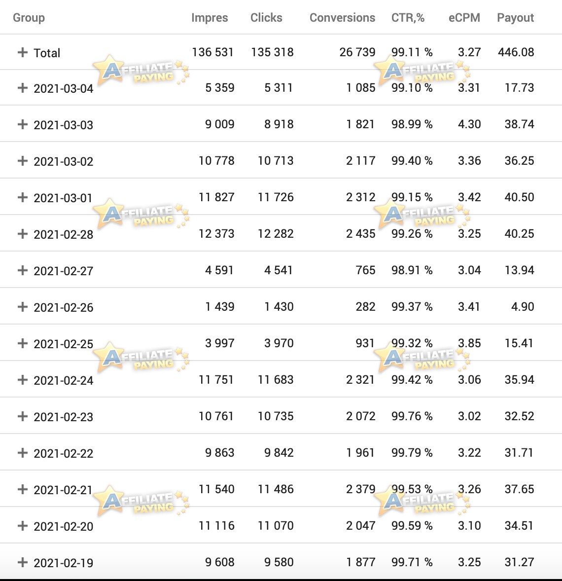Expand the 2021-03-03 row plus icon
Viewport: 562px width, 581px height.
point(23,124)
